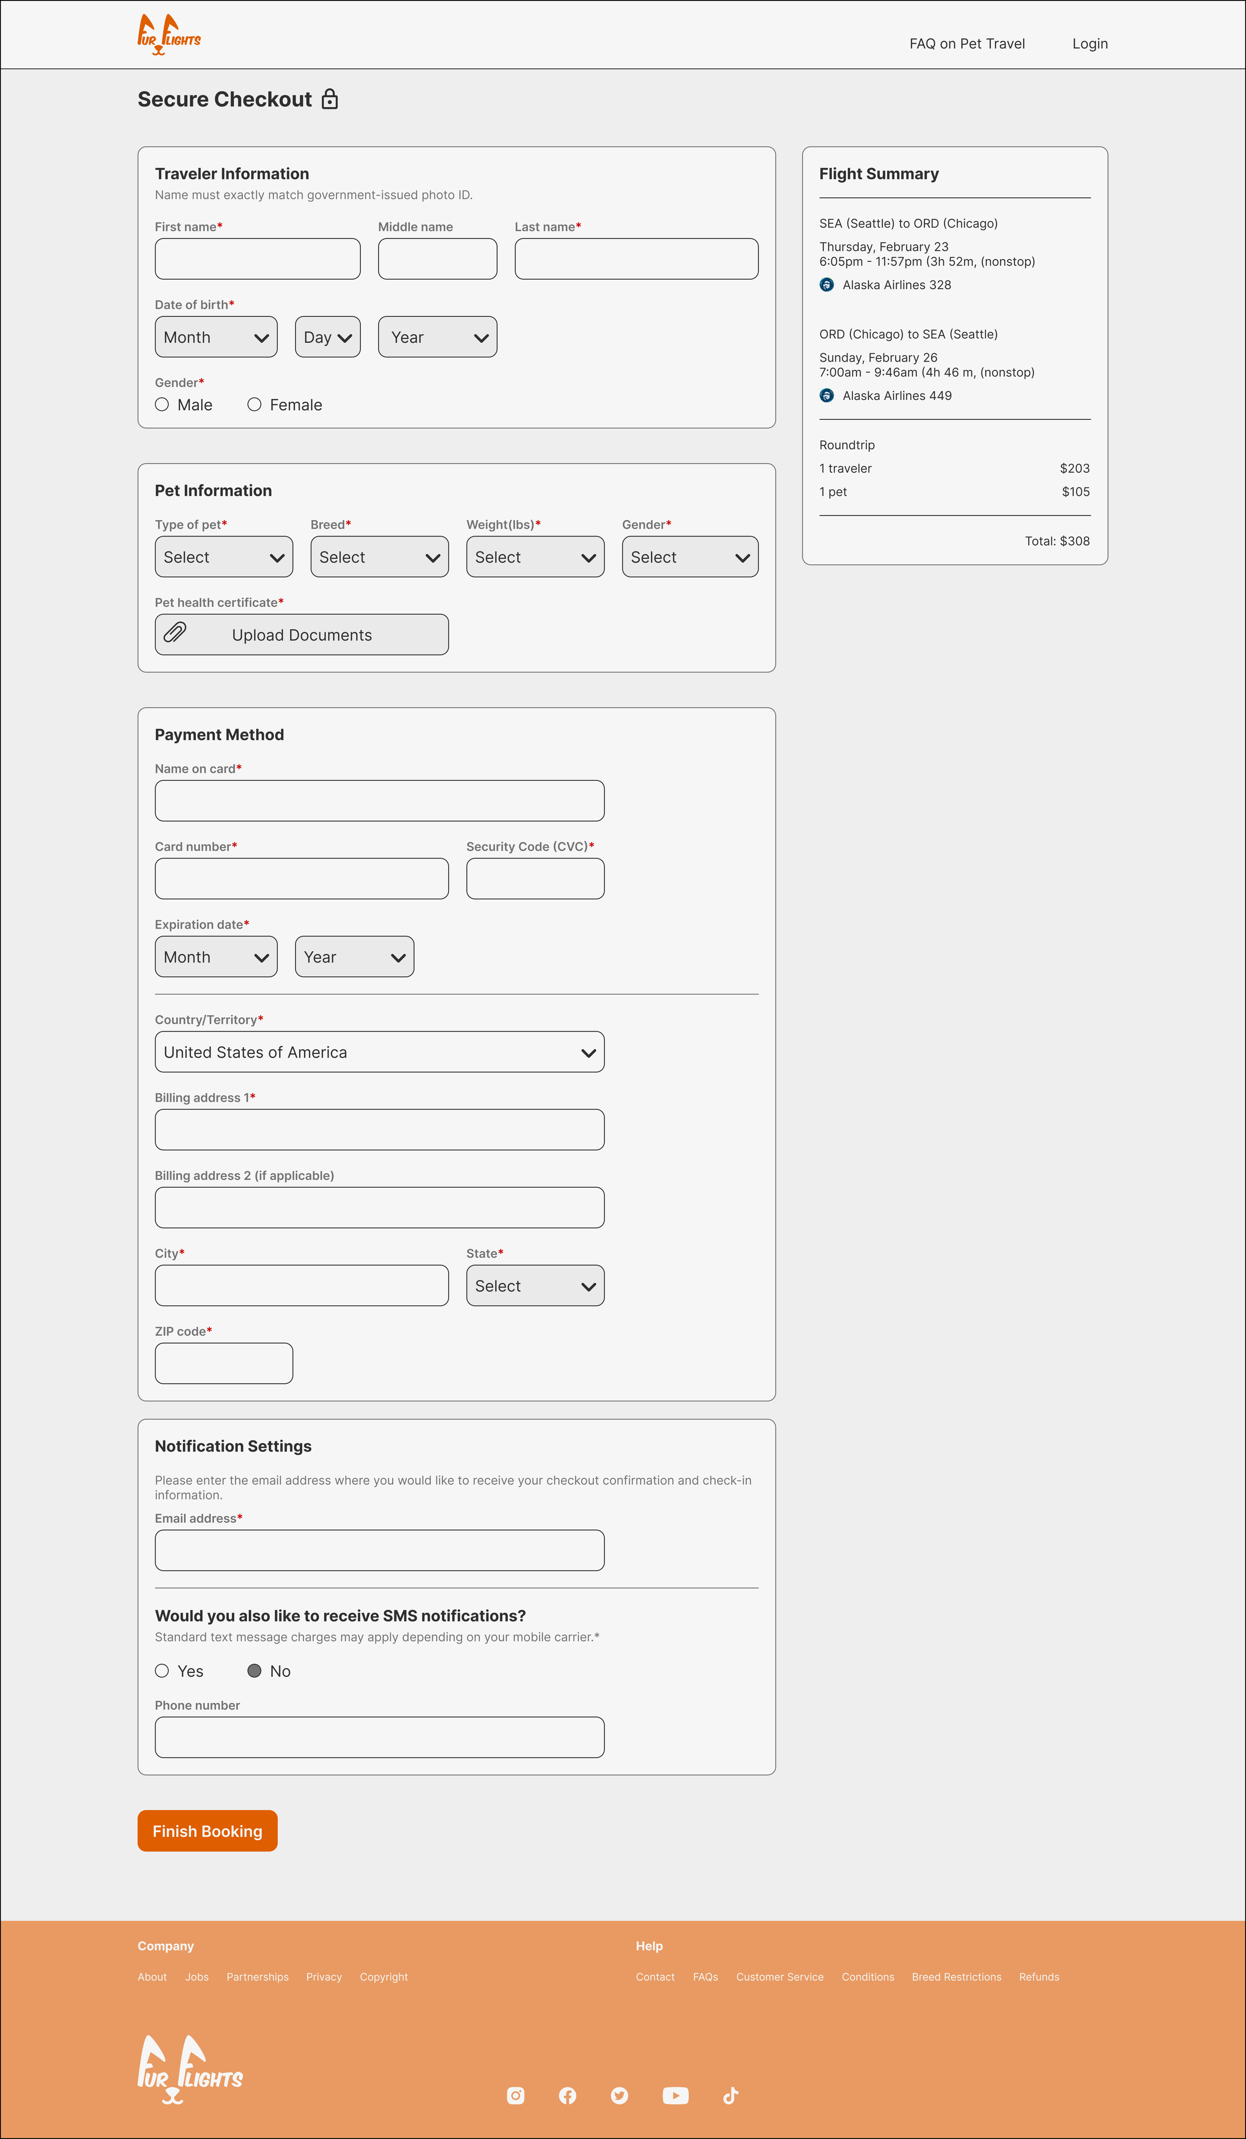The height and width of the screenshot is (2139, 1246).
Task: Click the TikTok icon in footer
Action: pos(730,2095)
